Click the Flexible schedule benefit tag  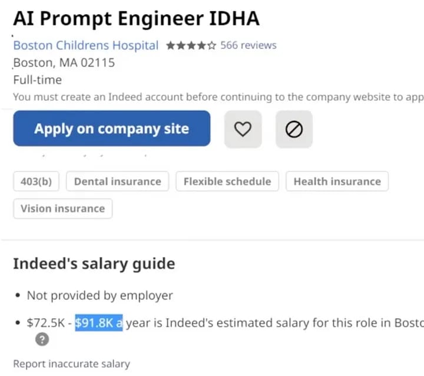(227, 182)
